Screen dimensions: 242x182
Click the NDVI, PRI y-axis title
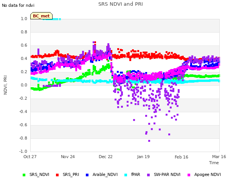[5, 85]
